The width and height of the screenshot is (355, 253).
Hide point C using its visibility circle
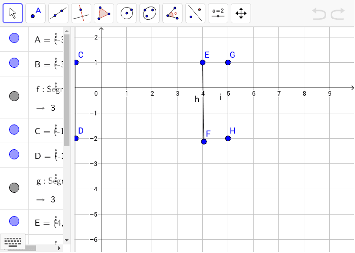point(14,131)
